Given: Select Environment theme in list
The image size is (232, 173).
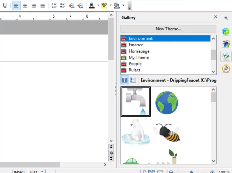Looking at the screenshot, I should 165,38.
